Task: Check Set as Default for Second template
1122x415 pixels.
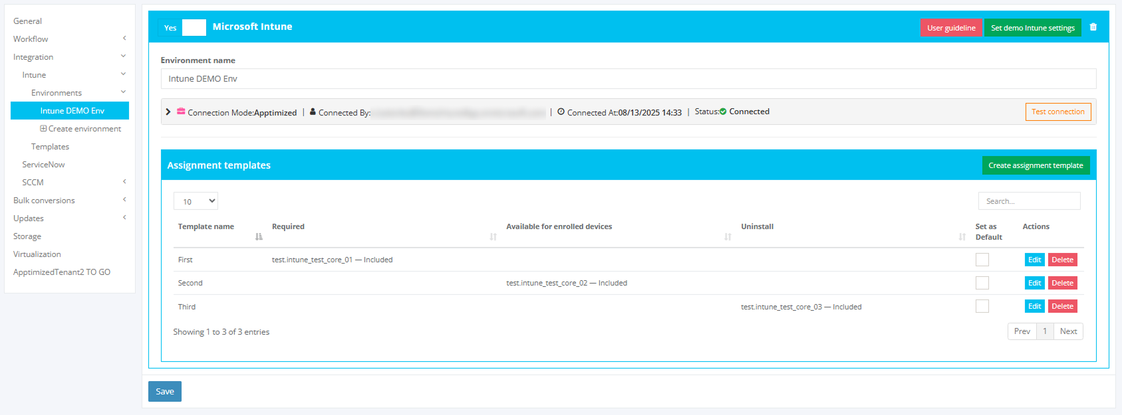Action: [982, 283]
